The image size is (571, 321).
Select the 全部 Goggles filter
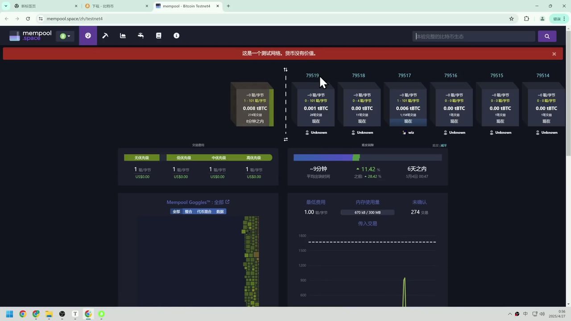(x=176, y=211)
